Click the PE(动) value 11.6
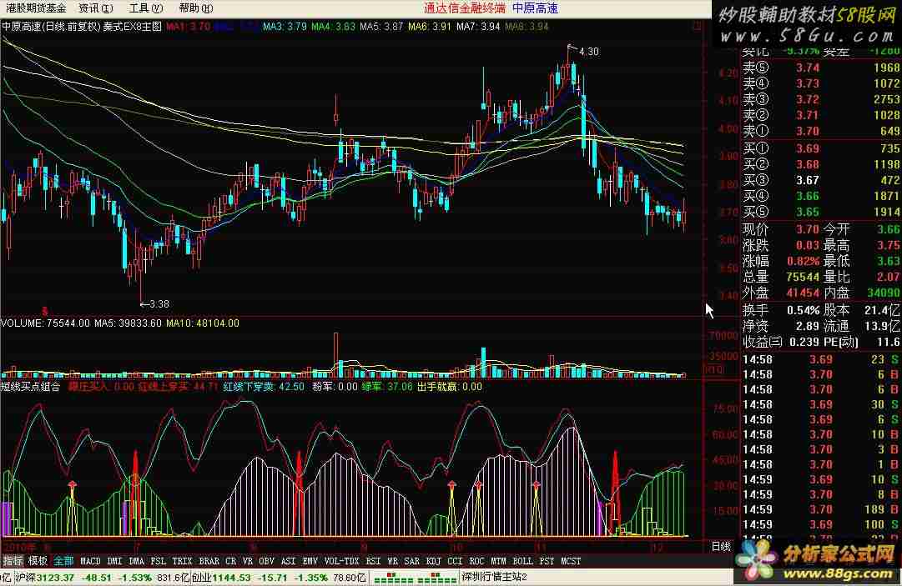This screenshot has width=902, height=586. pyautogui.click(x=888, y=343)
